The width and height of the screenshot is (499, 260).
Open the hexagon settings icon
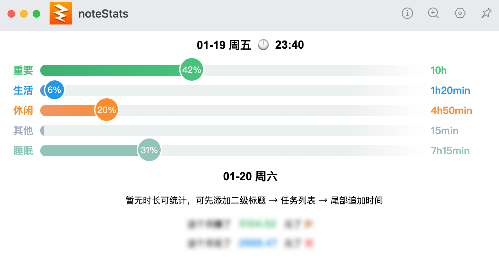460,13
